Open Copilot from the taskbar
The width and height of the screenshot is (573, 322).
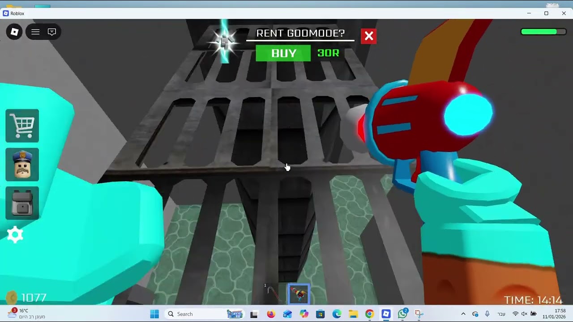(x=304, y=314)
